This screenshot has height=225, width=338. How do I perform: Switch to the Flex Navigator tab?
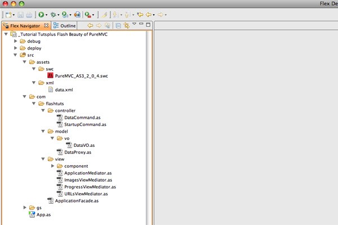pyautogui.click(x=25, y=26)
